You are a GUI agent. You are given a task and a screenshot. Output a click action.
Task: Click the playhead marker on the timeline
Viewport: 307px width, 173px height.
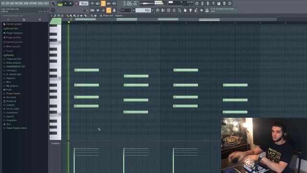(x=69, y=23)
